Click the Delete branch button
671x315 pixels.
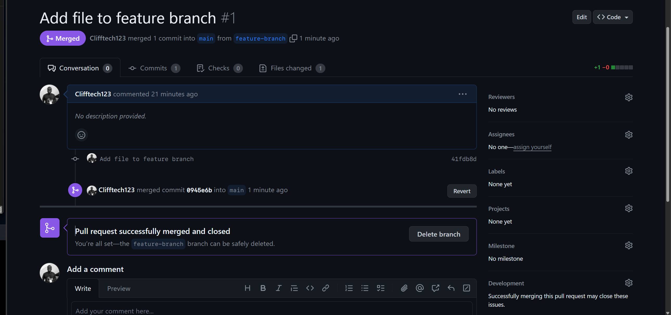[x=439, y=234]
